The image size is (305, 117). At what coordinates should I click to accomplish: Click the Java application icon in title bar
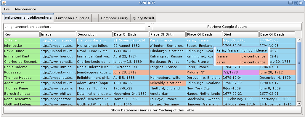tap(4, 3)
